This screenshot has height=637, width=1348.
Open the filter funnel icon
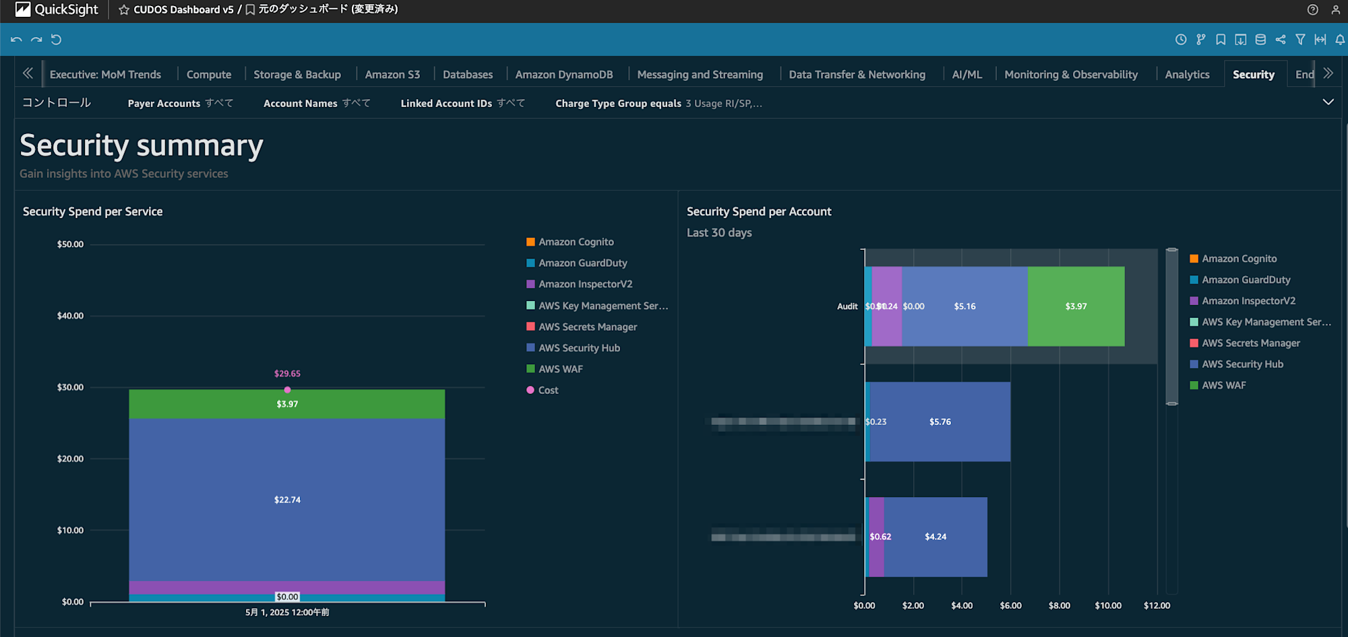pyautogui.click(x=1300, y=40)
